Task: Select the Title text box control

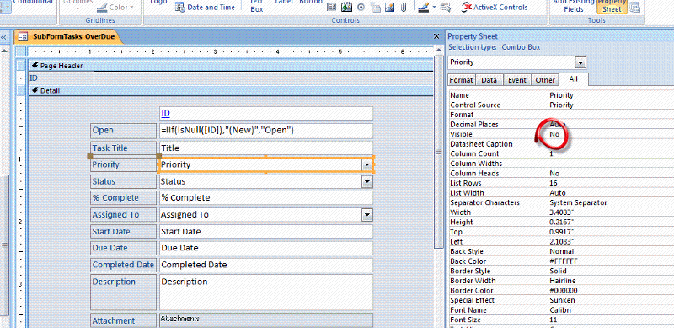Action: (x=265, y=148)
